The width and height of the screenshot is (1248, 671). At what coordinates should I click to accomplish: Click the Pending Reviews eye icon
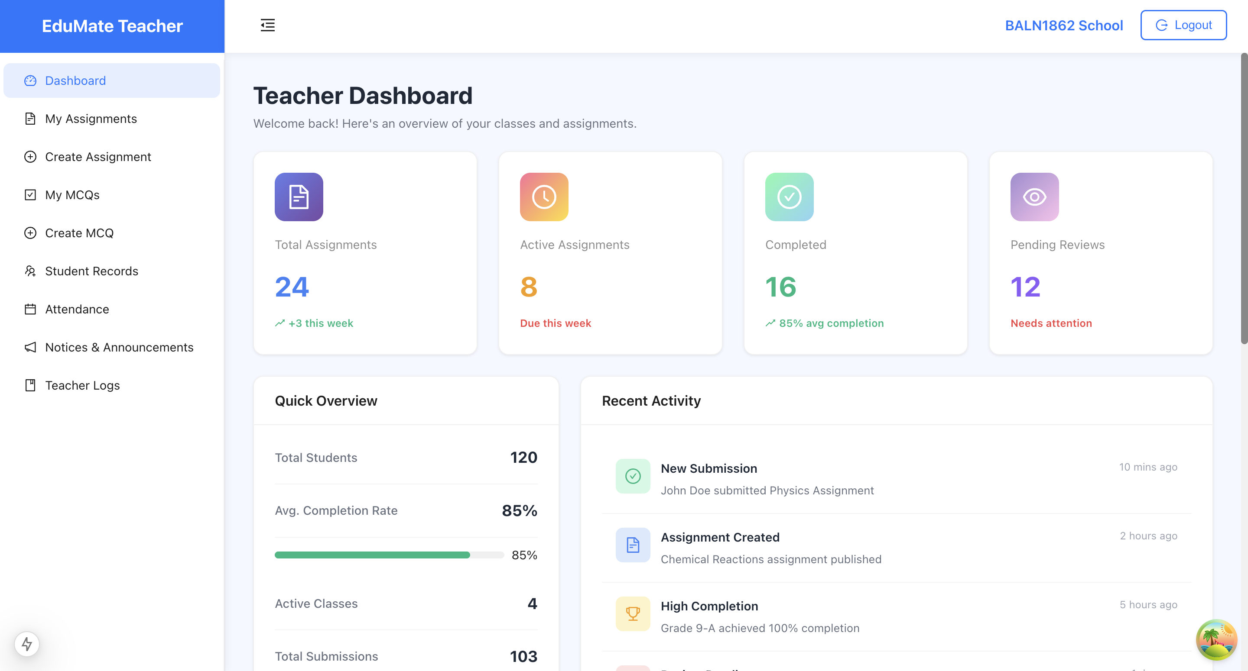[x=1034, y=197]
